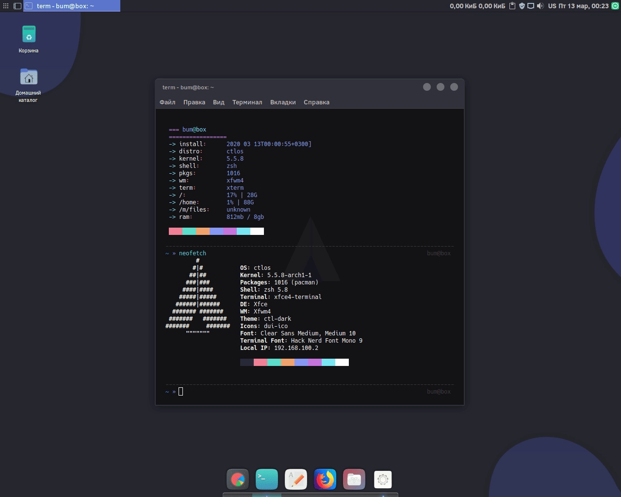Image resolution: width=621 pixels, height=497 pixels.
Task: Click the white color block in neofetch palette
Action: pyautogui.click(x=342, y=363)
